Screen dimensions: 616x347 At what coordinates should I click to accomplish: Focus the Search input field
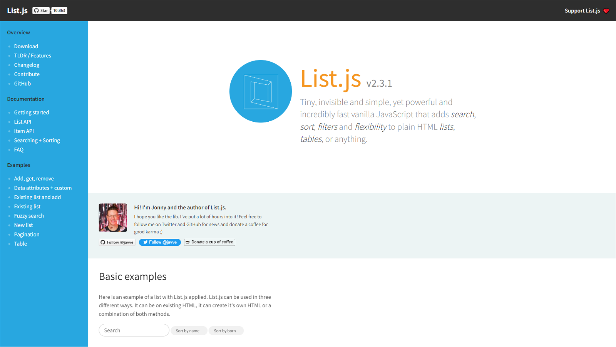(x=134, y=330)
